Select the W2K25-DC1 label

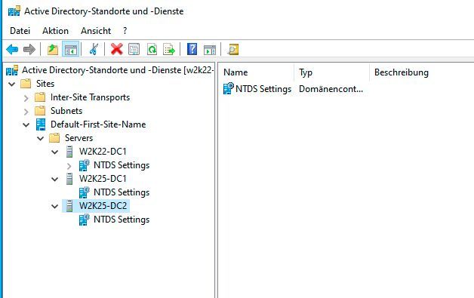[103, 179]
